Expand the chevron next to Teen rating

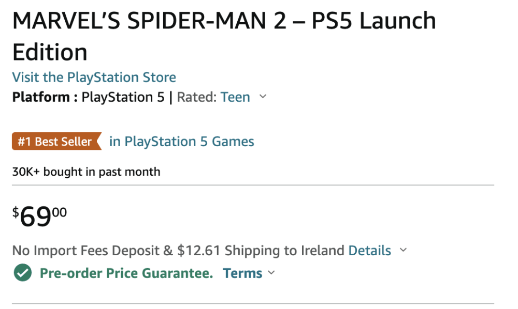[x=263, y=97]
